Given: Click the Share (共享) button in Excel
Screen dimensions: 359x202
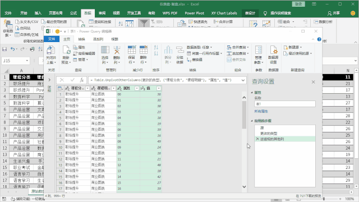Looking at the screenshot, I should pos(334,13).
